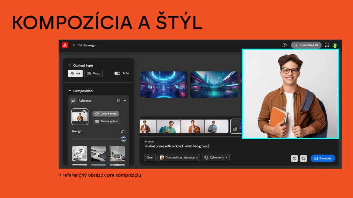This screenshot has height=198, width=353.
Task: Remove the uploaded reference thumbnail
Action: 84,112
